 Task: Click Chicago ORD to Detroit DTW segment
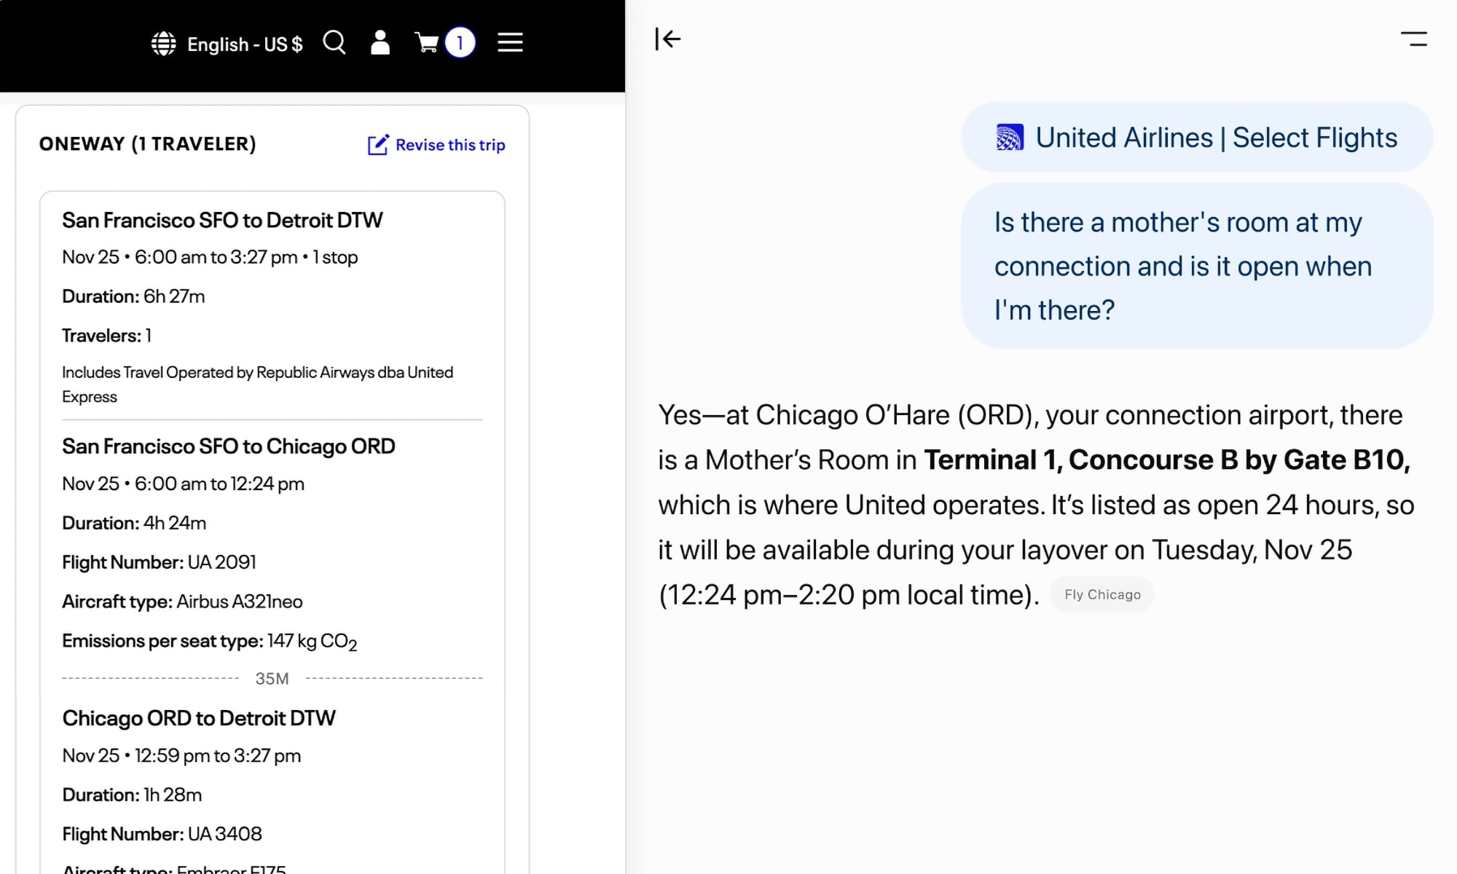click(x=198, y=718)
